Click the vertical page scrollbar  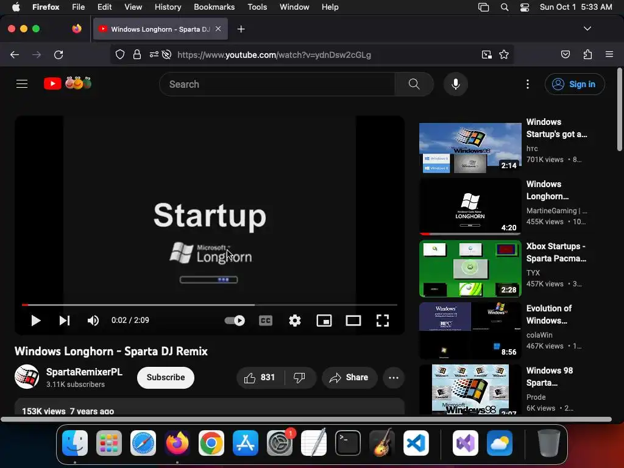pyautogui.click(x=620, y=110)
